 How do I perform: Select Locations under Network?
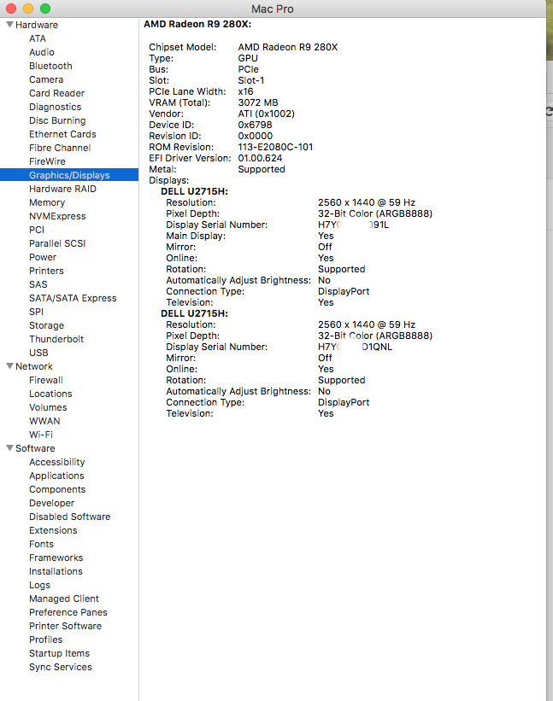point(50,394)
